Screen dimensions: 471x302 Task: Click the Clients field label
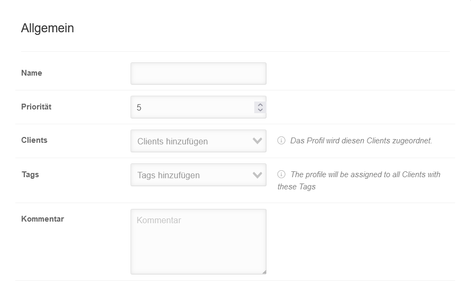[x=34, y=140]
